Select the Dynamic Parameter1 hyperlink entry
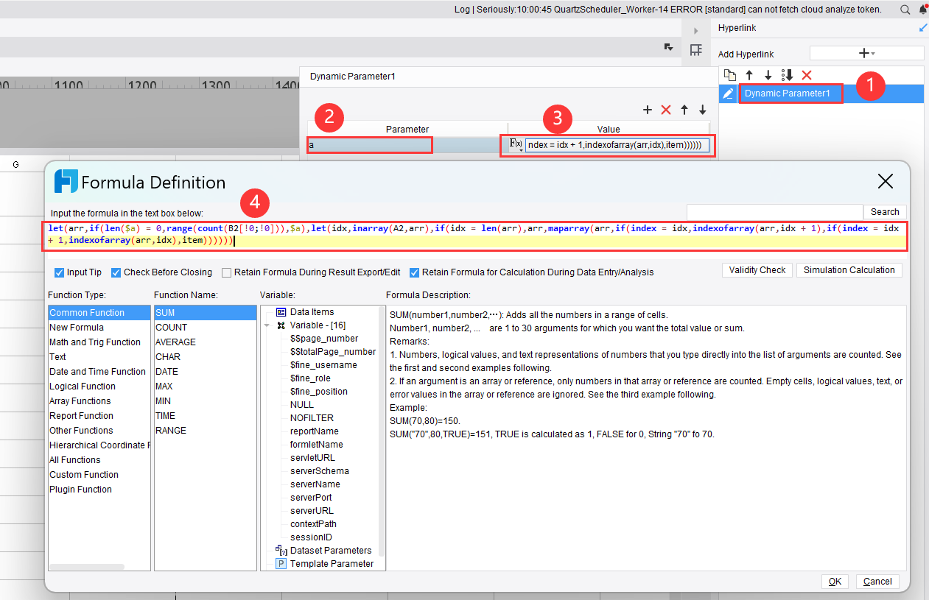Viewport: 929px width, 600px height. [787, 93]
